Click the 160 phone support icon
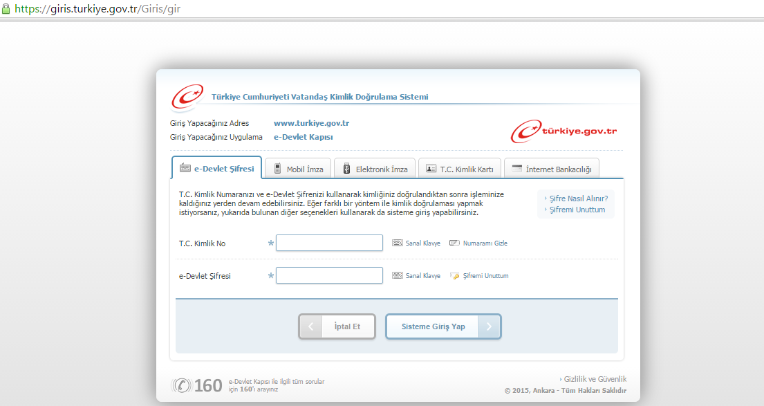Image resolution: width=764 pixels, height=406 pixels. pyautogui.click(x=181, y=385)
